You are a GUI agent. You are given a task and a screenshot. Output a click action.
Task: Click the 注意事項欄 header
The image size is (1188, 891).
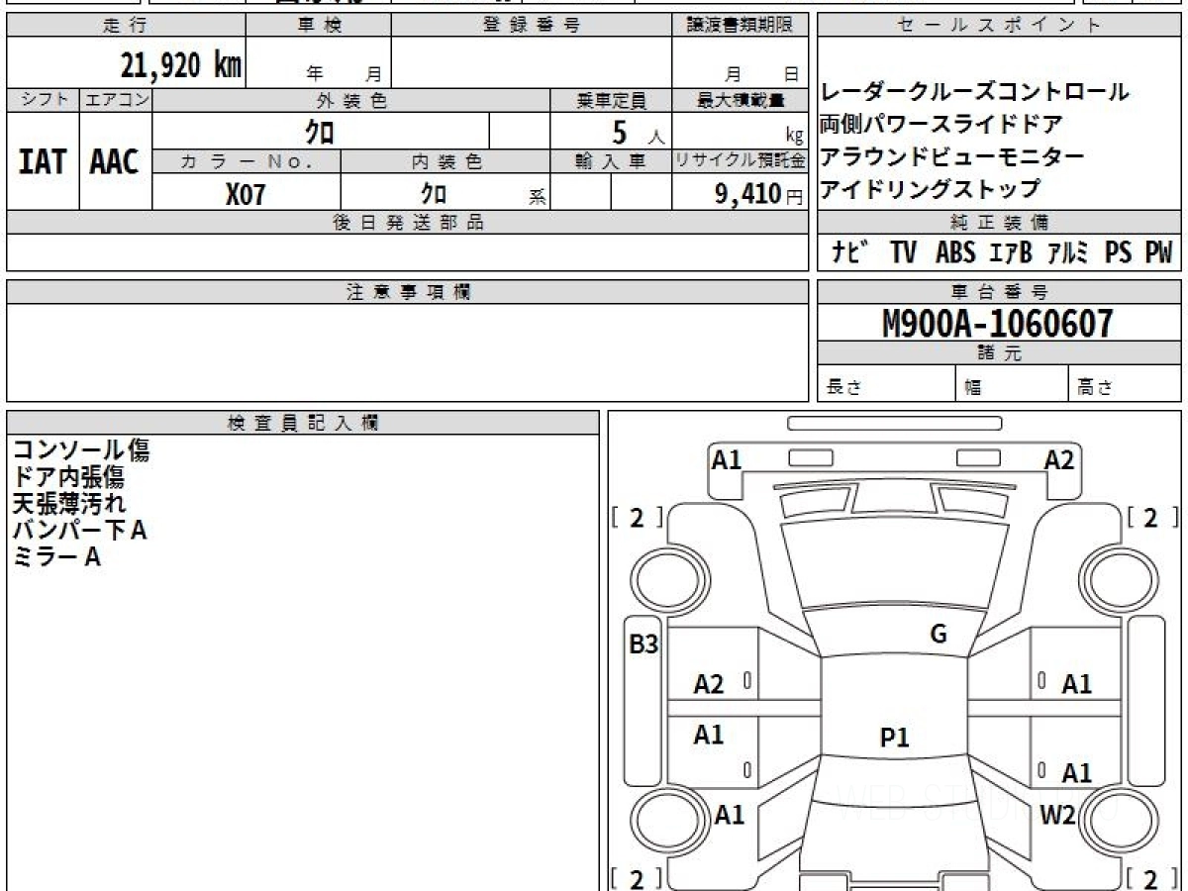point(407,292)
